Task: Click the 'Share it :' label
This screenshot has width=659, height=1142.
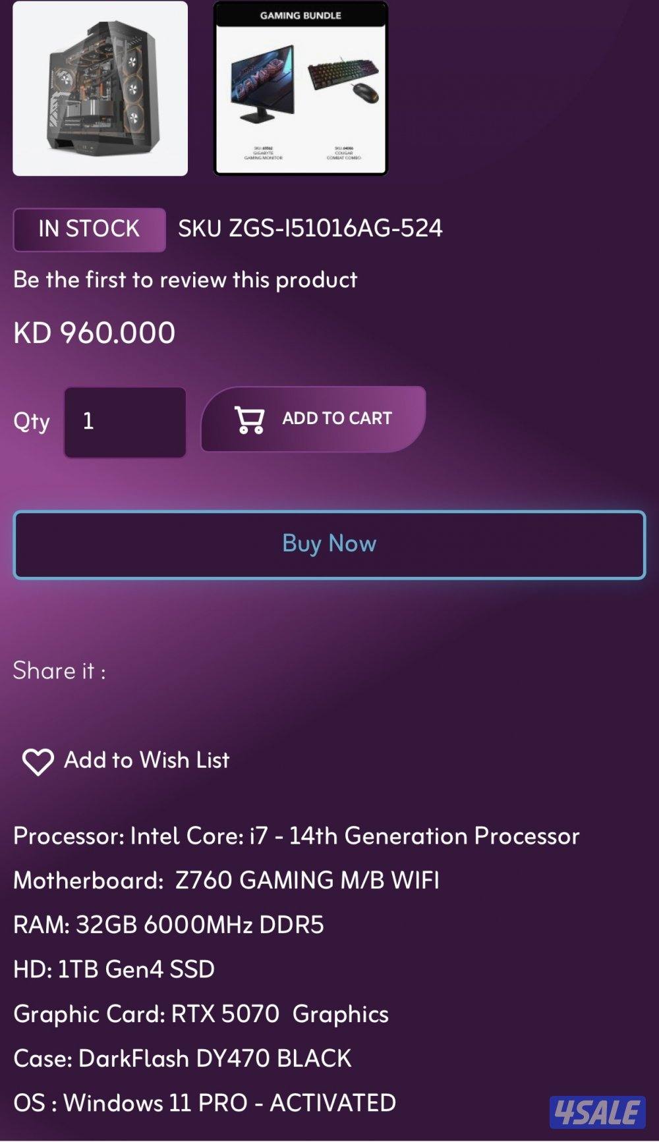Action: click(59, 671)
